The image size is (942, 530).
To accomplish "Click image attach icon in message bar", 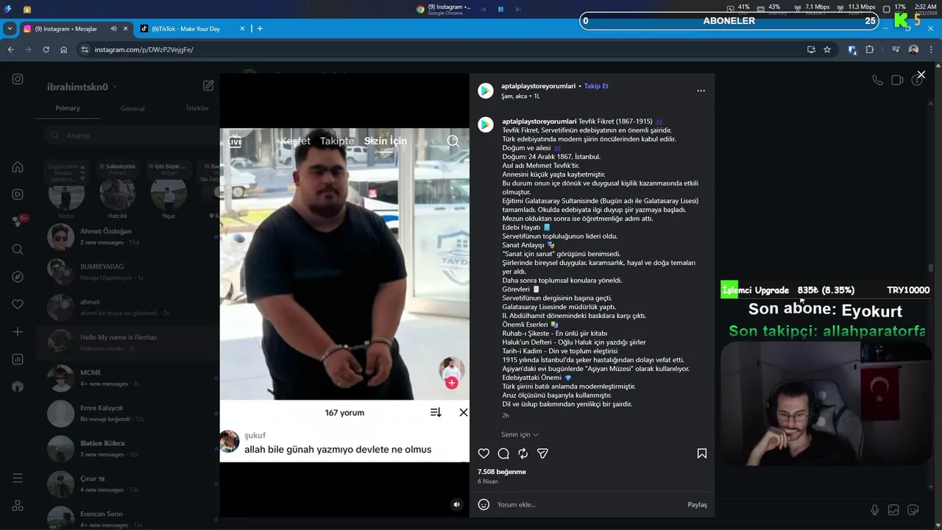I will point(893,509).
